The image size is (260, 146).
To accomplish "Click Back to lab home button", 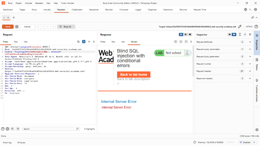I will (134, 75).
